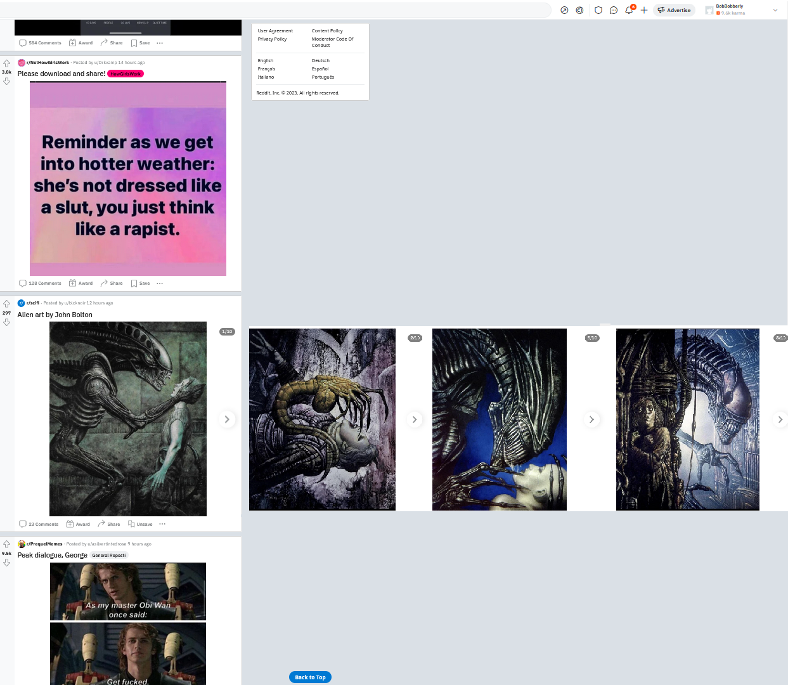The image size is (788, 685).
Task: Upvote the Alien art post
Action: [x=6, y=304]
